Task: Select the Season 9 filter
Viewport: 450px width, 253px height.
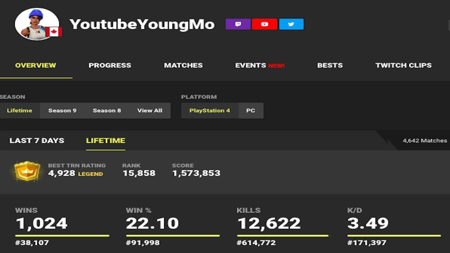Action: pyautogui.click(x=62, y=110)
